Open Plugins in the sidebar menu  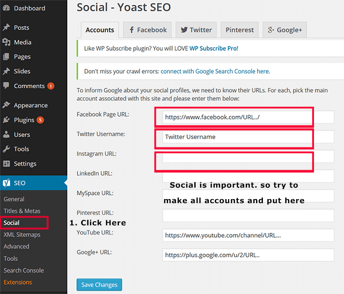click(33, 120)
